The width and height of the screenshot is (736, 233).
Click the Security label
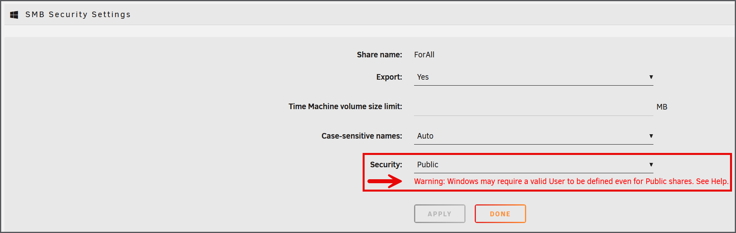click(x=386, y=165)
